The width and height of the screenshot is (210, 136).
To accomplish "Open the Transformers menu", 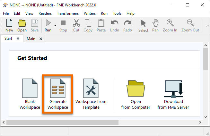I will point(68,13).
